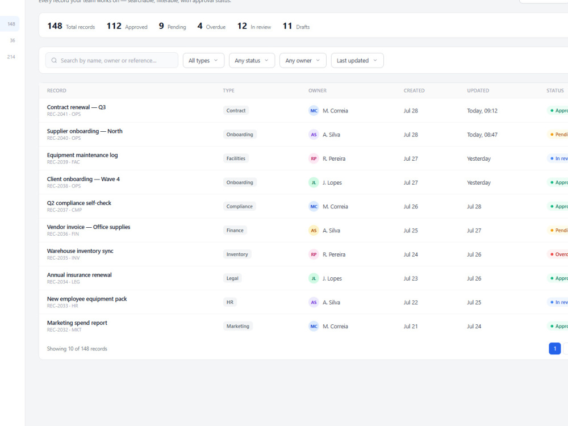This screenshot has height=426, width=568.
Task: Click the Marketing type tag
Action: 238,326
